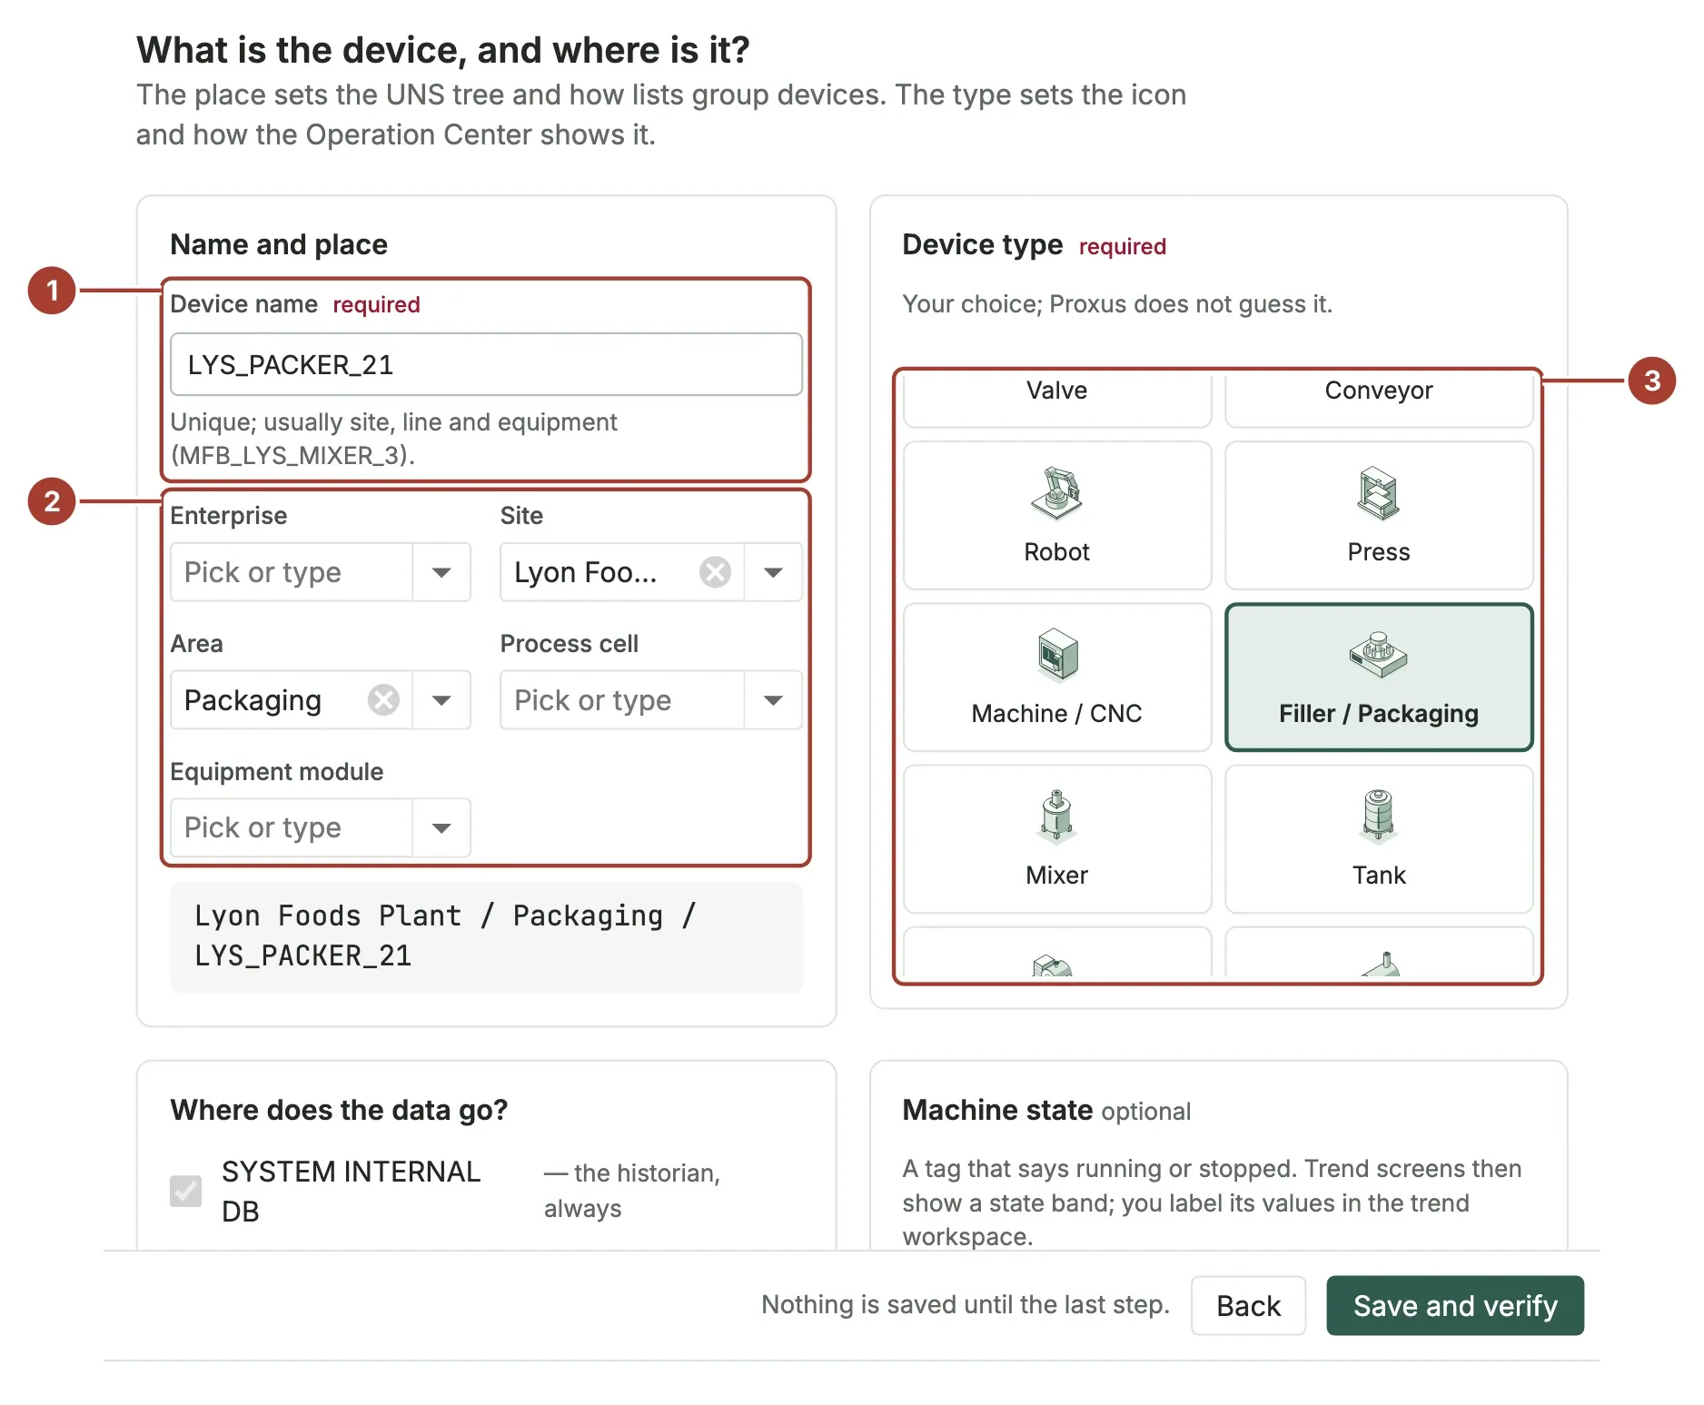
Task: Pick the Machine / CNC icon
Action: 1057,654
